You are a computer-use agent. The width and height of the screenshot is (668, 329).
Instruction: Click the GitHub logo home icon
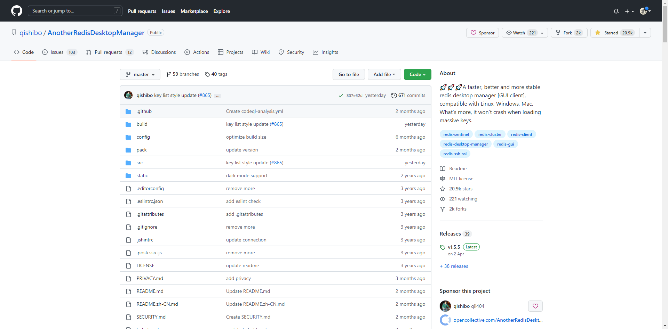click(16, 11)
